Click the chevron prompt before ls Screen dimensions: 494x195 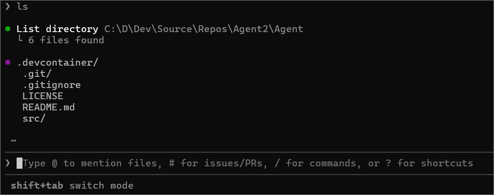(x=8, y=7)
